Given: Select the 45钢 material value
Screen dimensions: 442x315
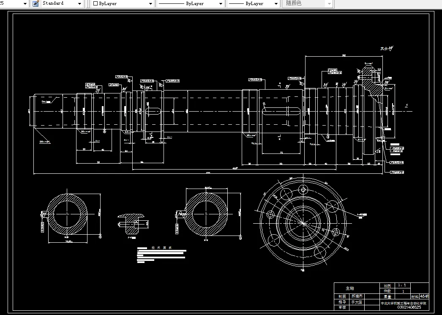Looking at the screenshot, I should pyautogui.click(x=424, y=296).
